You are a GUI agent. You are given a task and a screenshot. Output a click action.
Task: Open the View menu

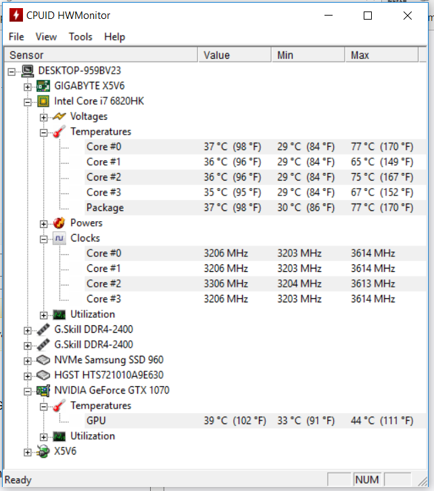47,37
